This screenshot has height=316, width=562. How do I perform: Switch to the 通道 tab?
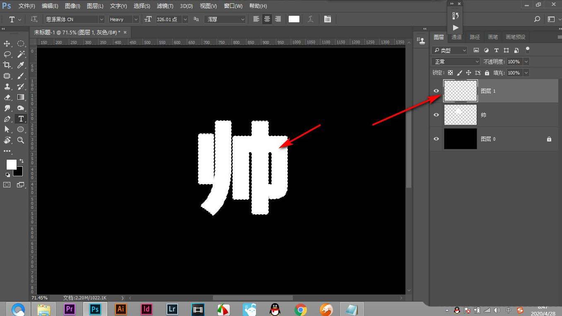(x=456, y=37)
